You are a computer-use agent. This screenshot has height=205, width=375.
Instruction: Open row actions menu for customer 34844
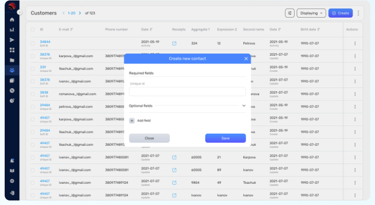355,43
